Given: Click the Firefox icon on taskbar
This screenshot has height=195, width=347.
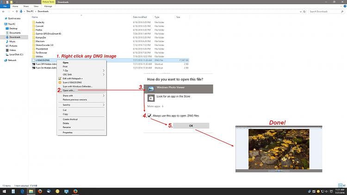Looking at the screenshot, I should [75, 191].
